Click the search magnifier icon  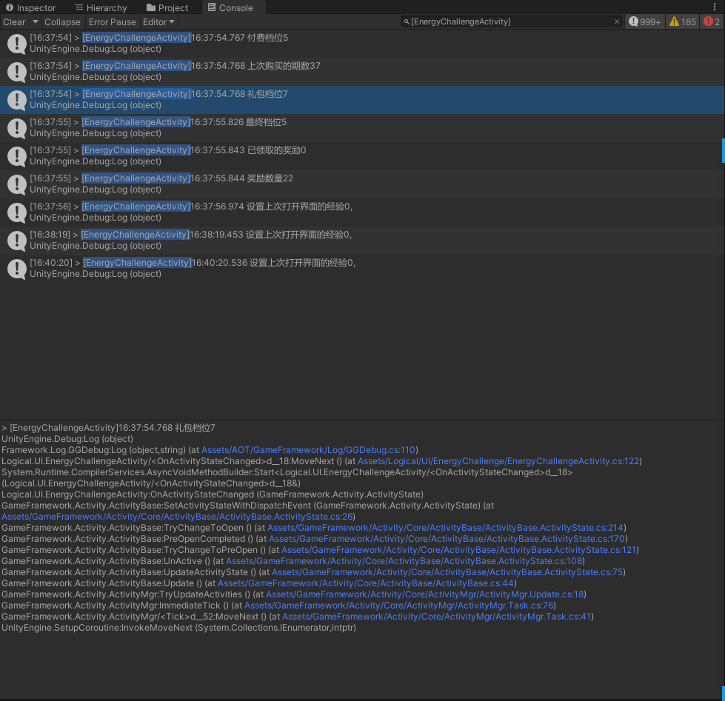point(407,22)
